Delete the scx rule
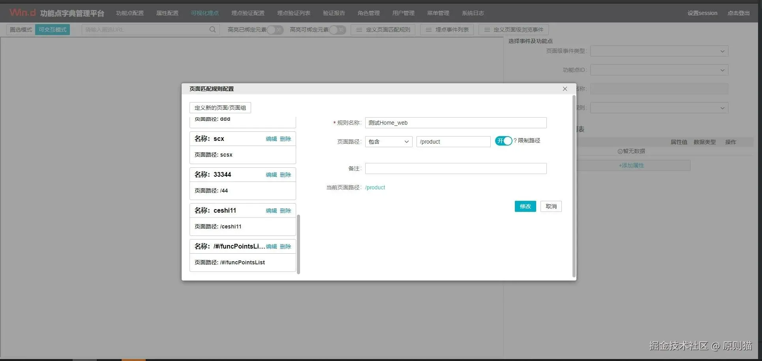This screenshot has width=762, height=361. click(285, 139)
